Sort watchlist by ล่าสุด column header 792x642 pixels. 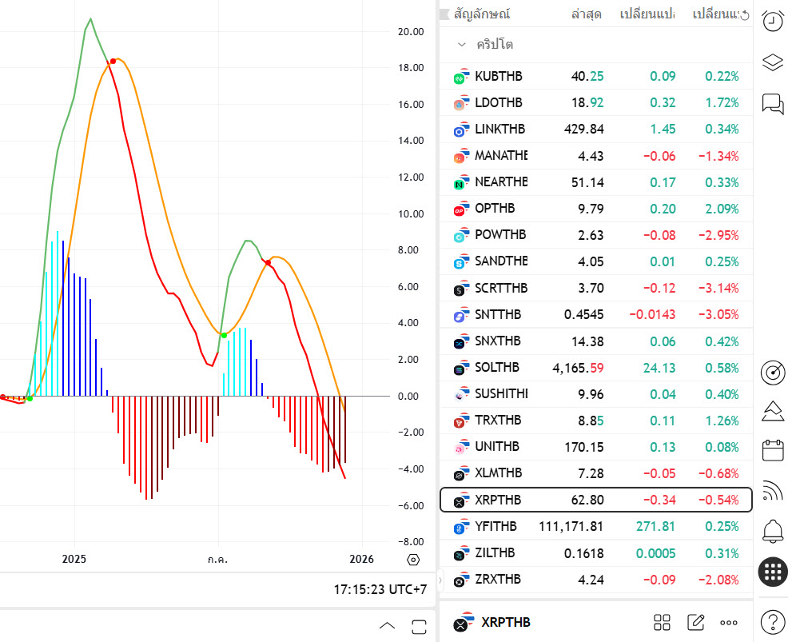[587, 14]
